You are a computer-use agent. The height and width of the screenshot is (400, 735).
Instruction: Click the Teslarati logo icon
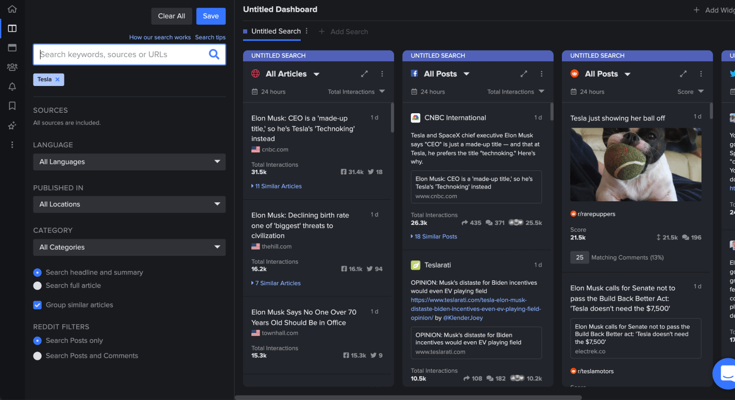(x=415, y=265)
